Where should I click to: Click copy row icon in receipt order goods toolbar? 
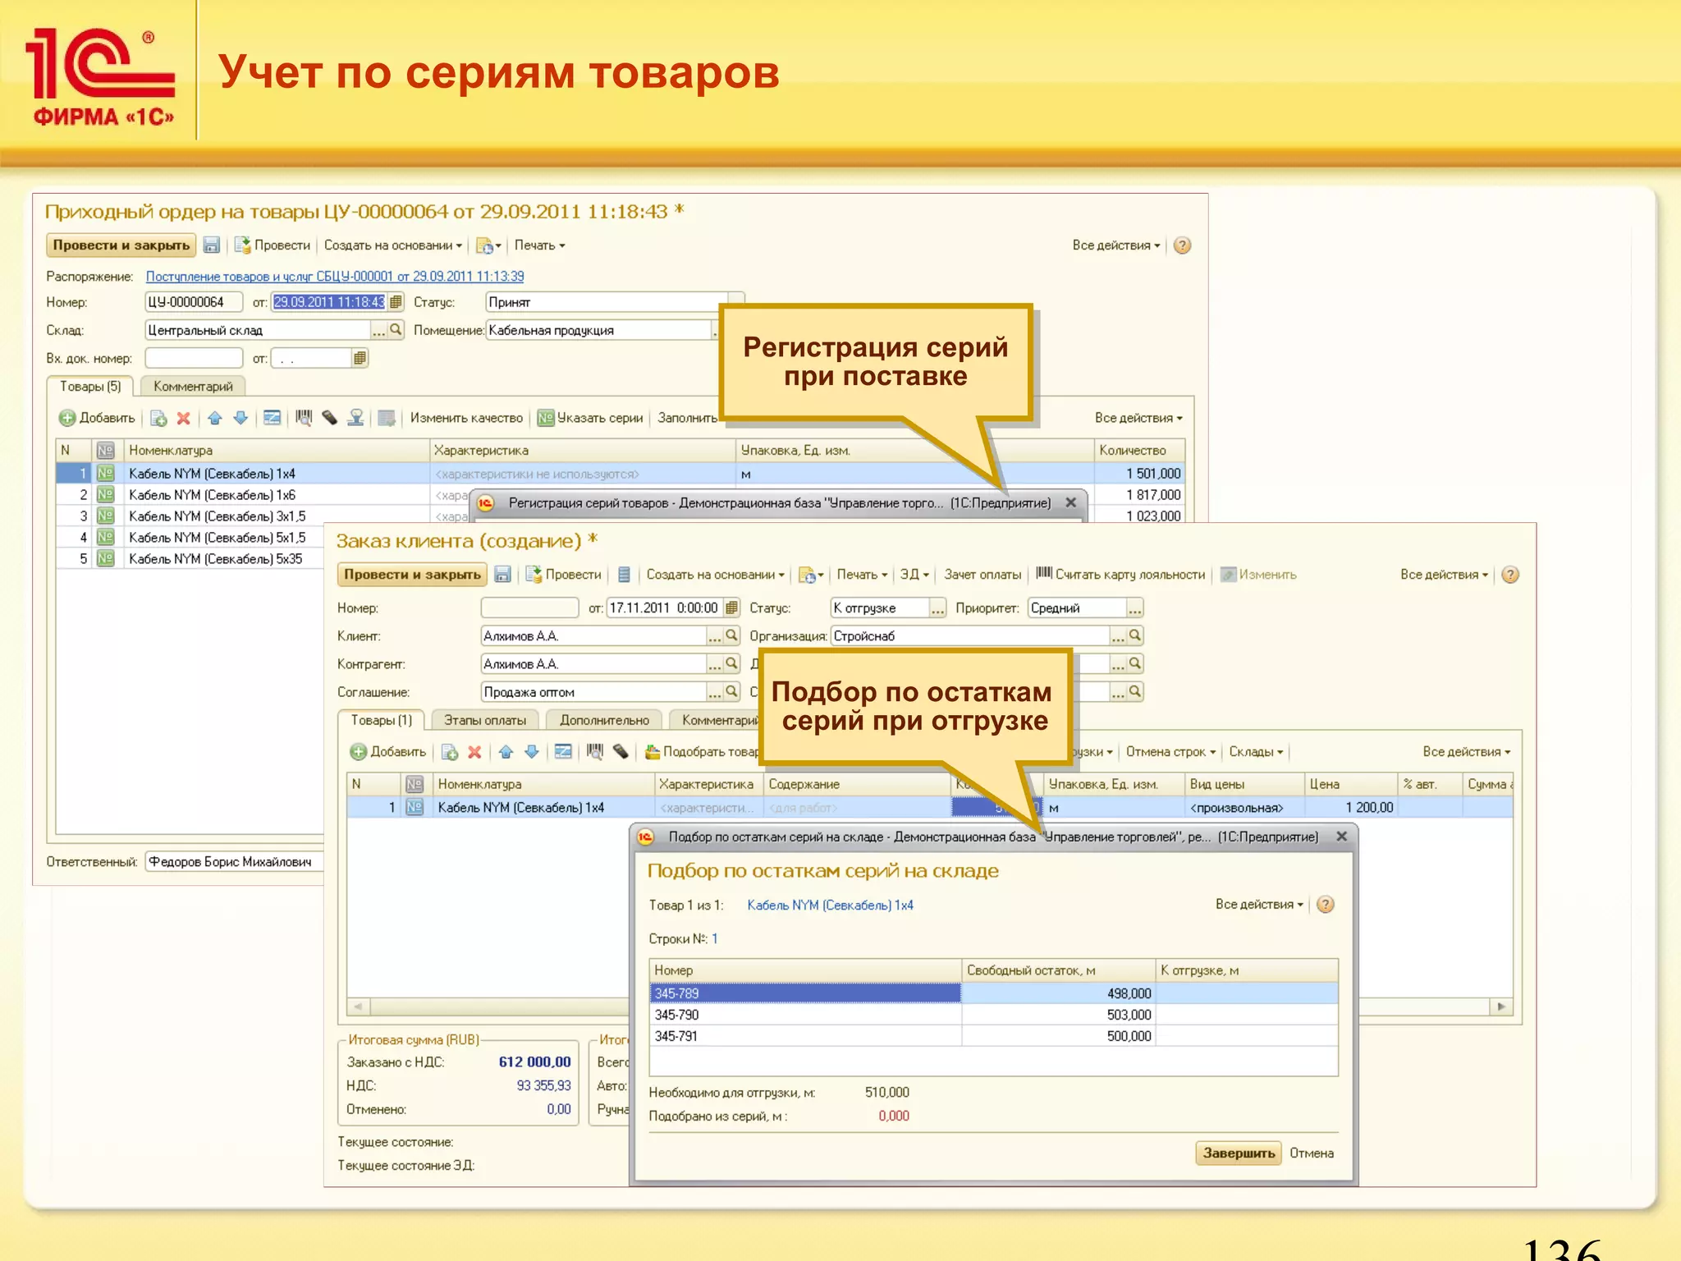pyautogui.click(x=159, y=418)
